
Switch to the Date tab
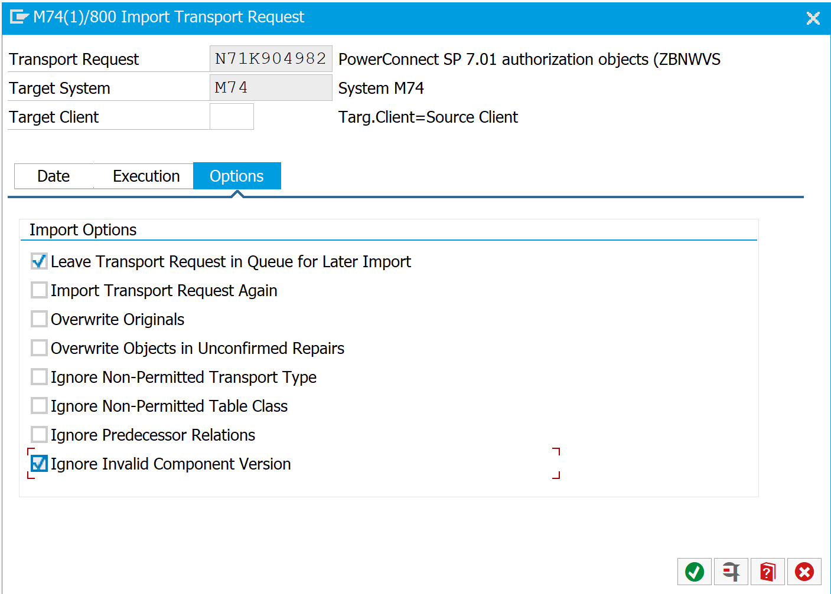[x=54, y=176]
